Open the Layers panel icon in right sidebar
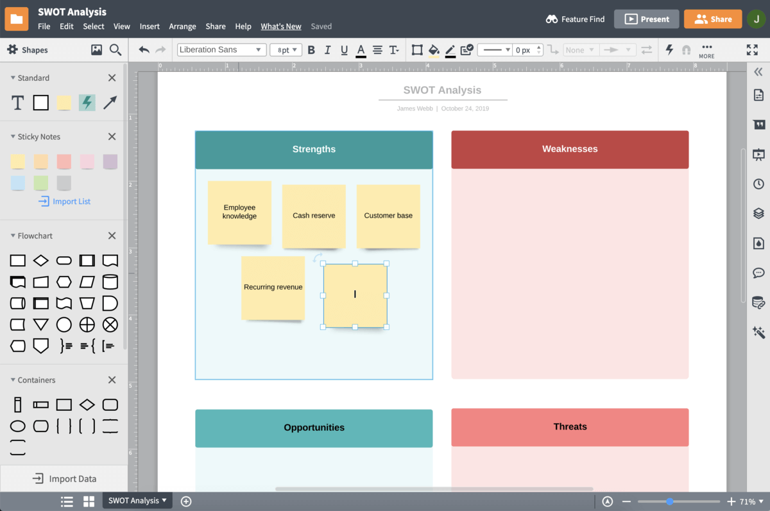This screenshot has width=770, height=511. coord(758,214)
